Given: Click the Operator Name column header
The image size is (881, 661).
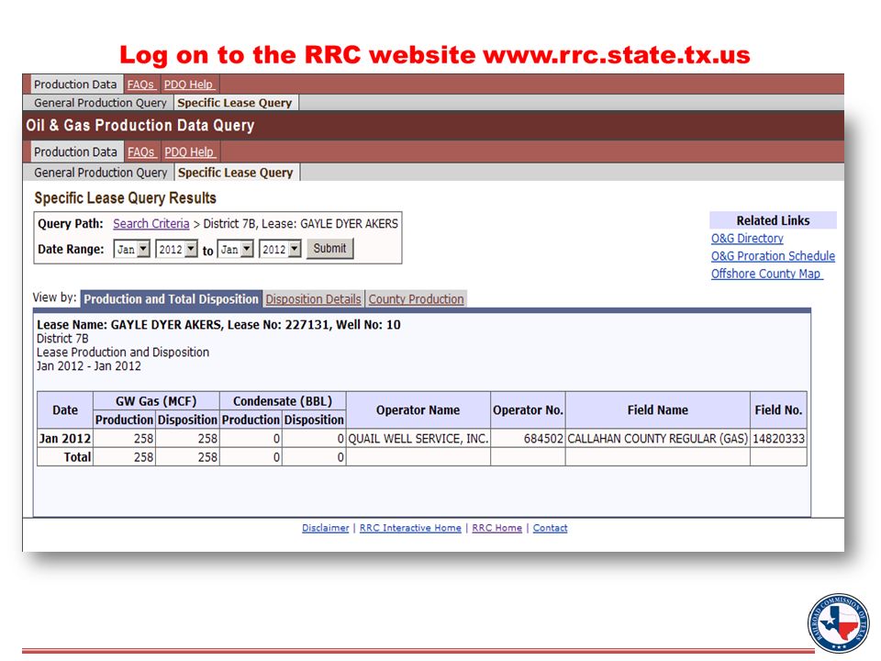Looking at the screenshot, I should [418, 410].
